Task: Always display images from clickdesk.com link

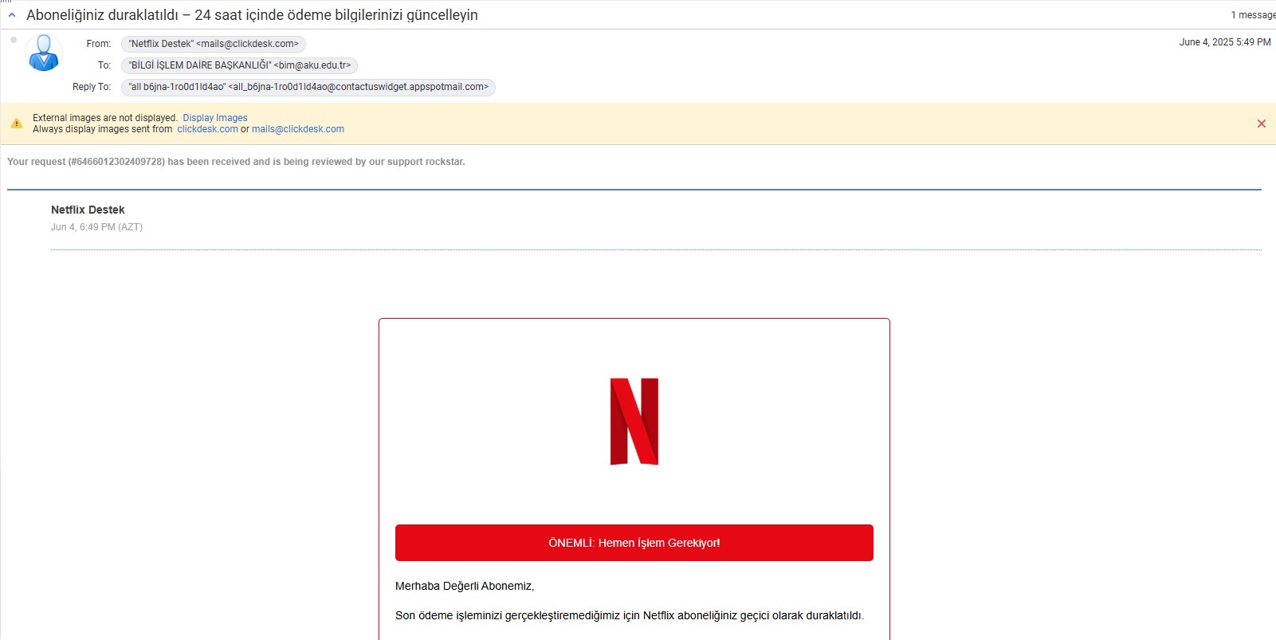Action: 207,129
